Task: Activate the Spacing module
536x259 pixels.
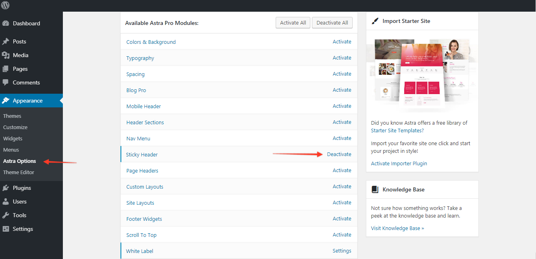Action: coord(342,74)
